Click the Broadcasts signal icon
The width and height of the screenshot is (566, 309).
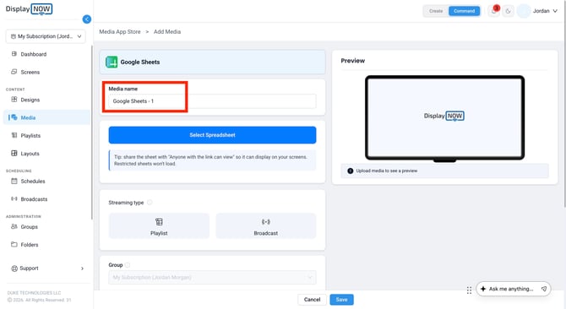click(x=14, y=198)
